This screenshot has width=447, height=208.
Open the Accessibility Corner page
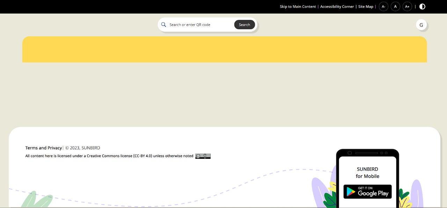click(x=337, y=7)
